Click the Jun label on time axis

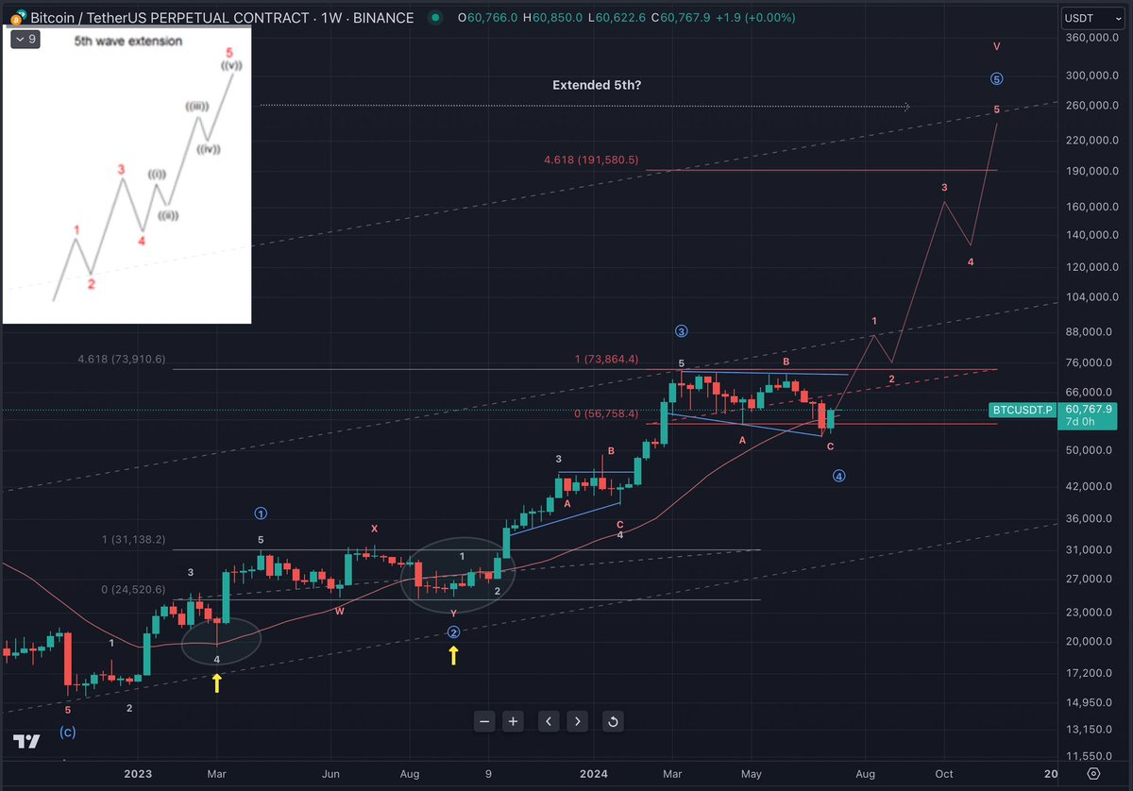point(331,774)
